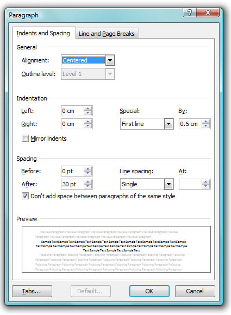Increase the Right indentation value
231x315 pixels.
[x=88, y=122]
